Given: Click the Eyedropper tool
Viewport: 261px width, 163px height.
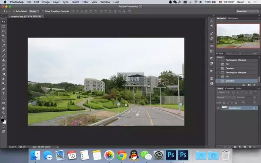Looking at the screenshot, I should (x=3, y=46).
